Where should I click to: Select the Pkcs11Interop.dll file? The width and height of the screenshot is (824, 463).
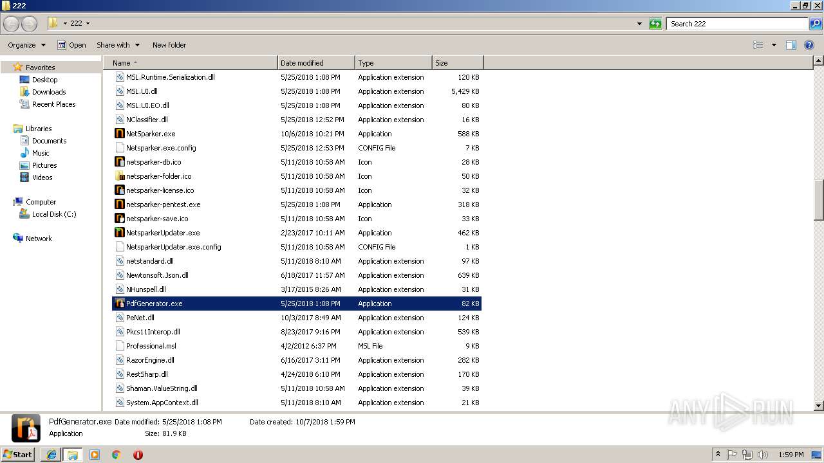tap(297, 332)
